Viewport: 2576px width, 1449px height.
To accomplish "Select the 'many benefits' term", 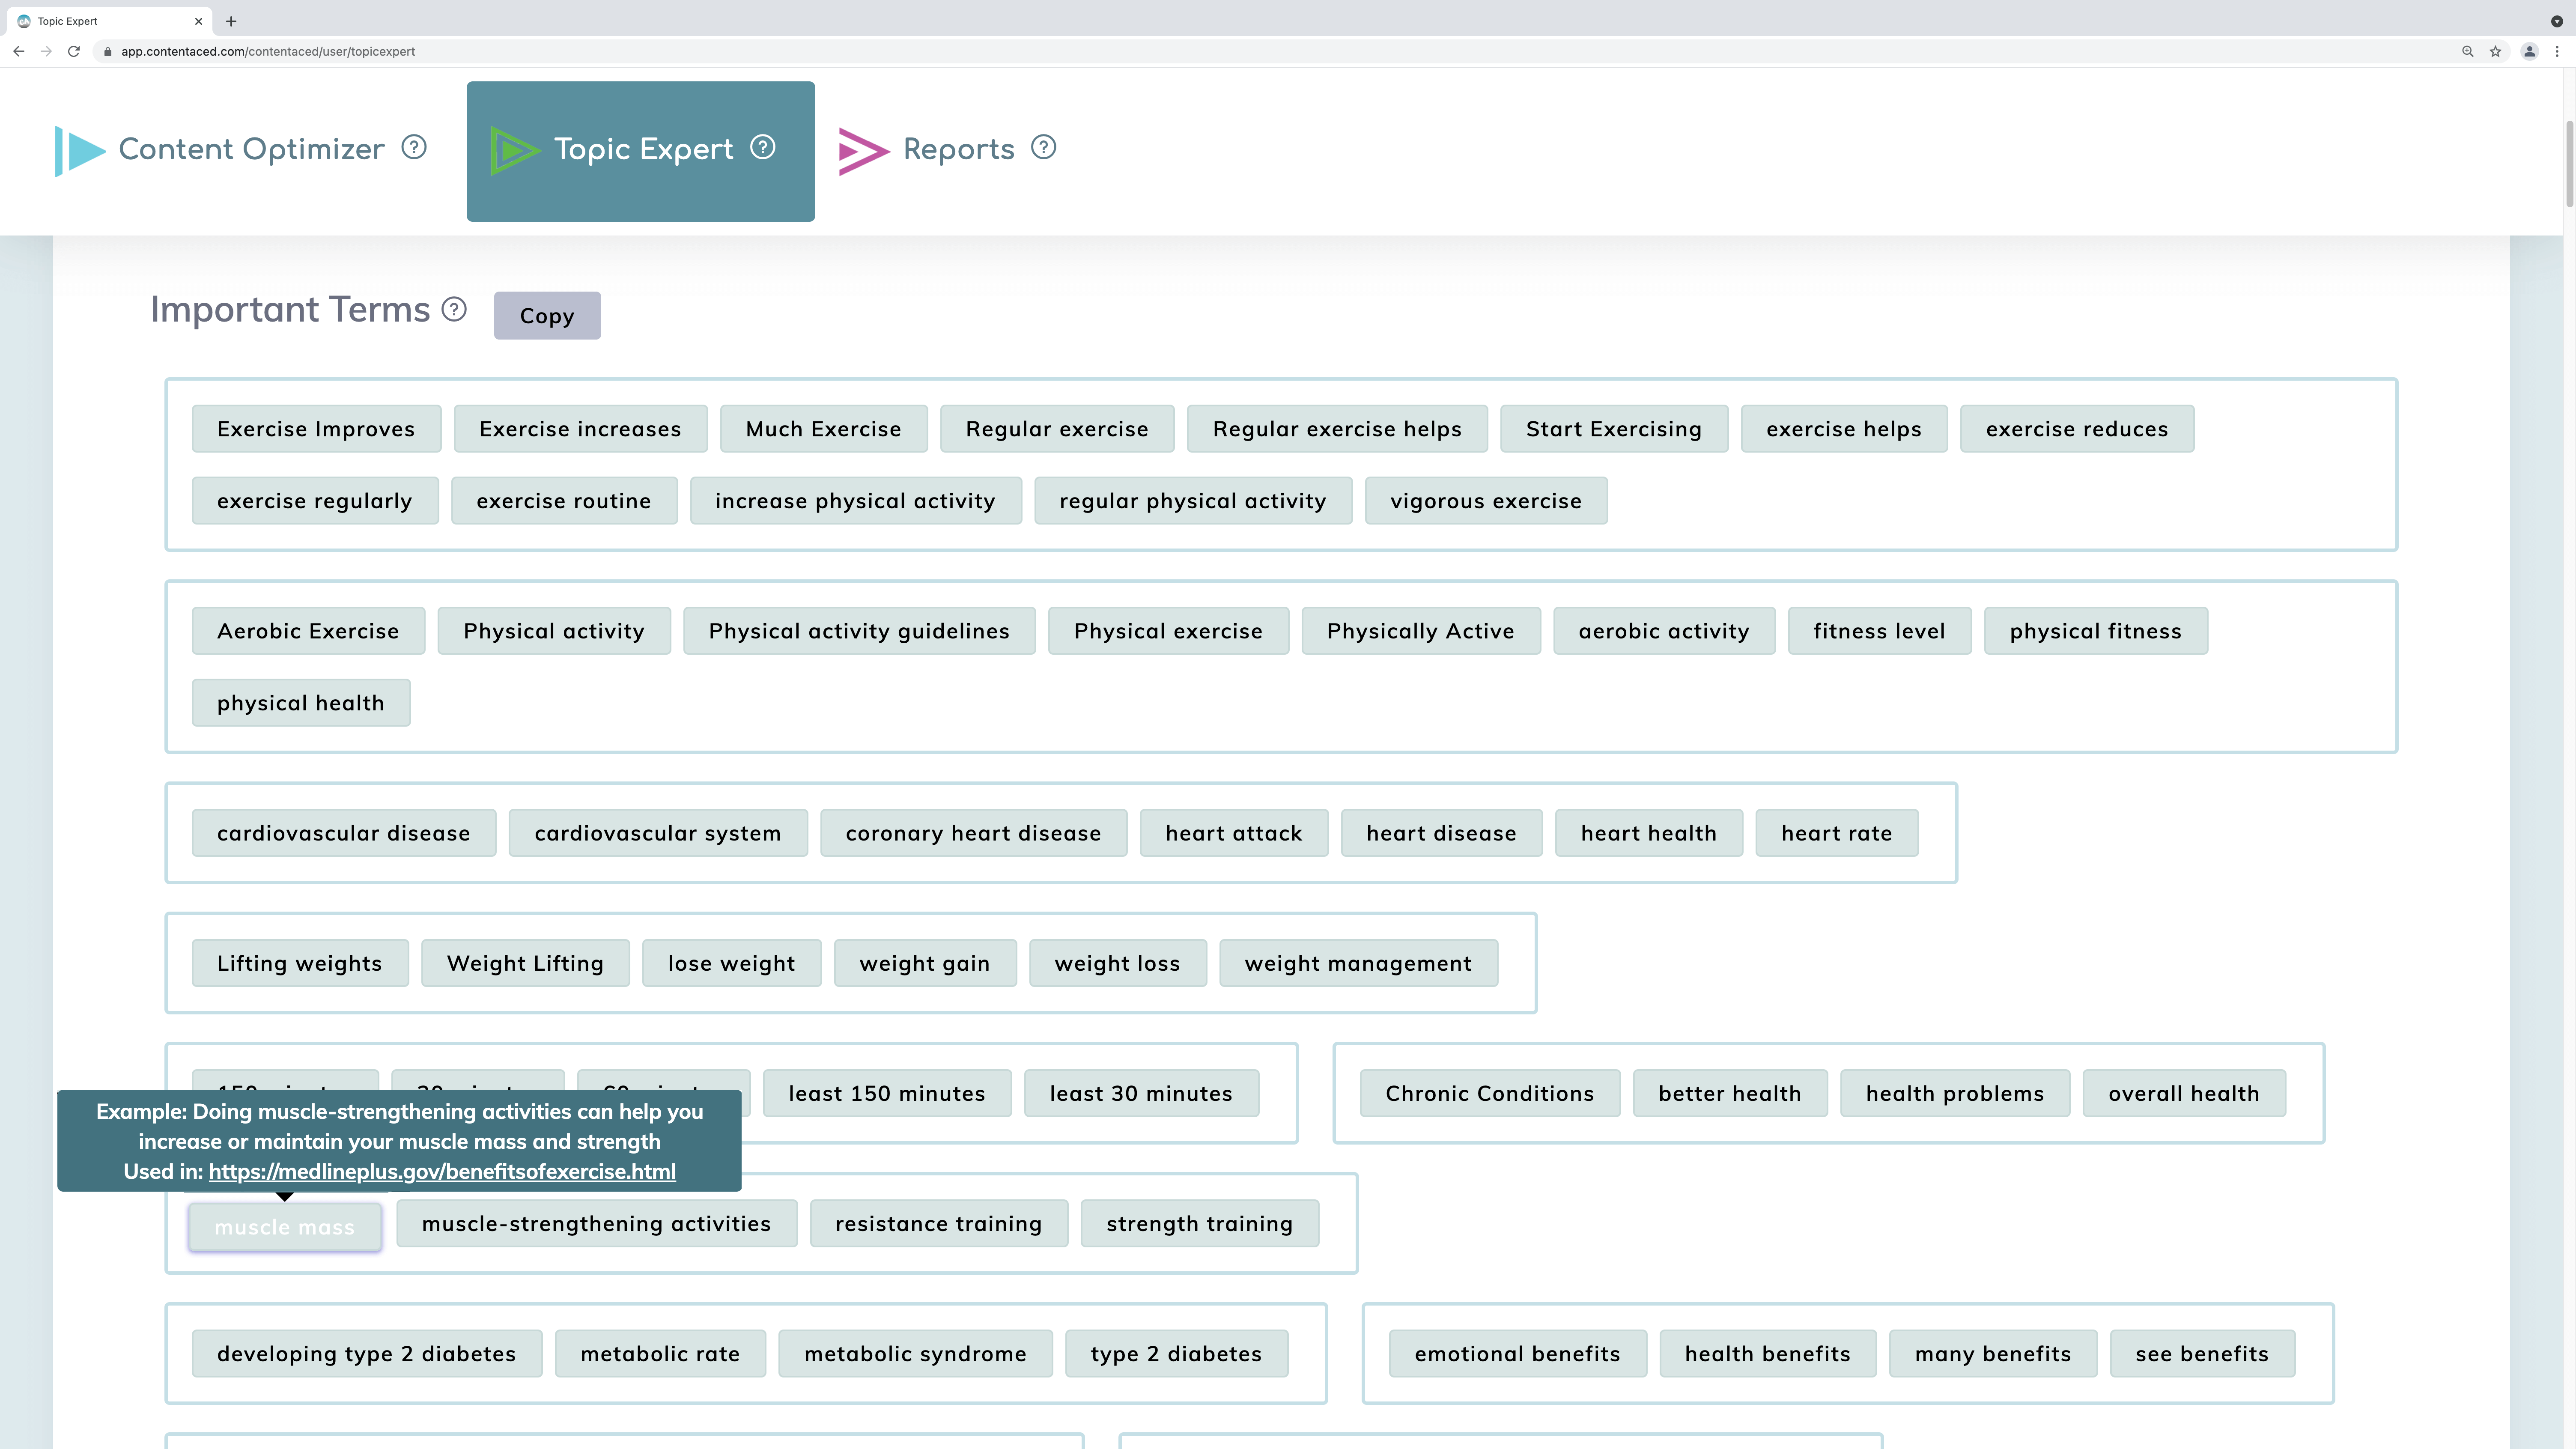I will point(1993,1353).
